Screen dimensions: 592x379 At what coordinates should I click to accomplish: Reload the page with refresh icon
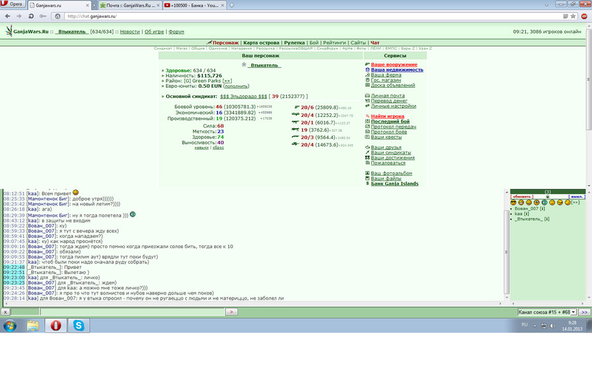pos(31,17)
